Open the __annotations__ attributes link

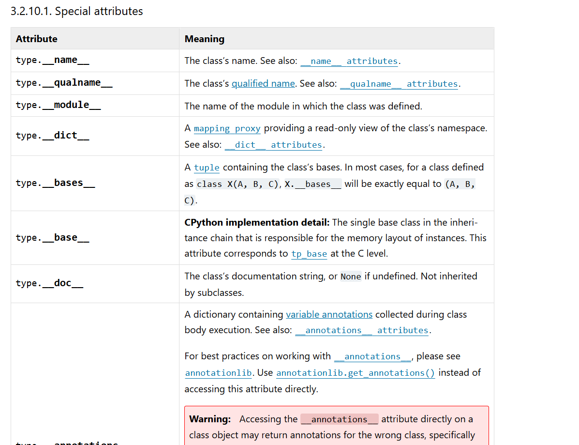[x=362, y=330]
